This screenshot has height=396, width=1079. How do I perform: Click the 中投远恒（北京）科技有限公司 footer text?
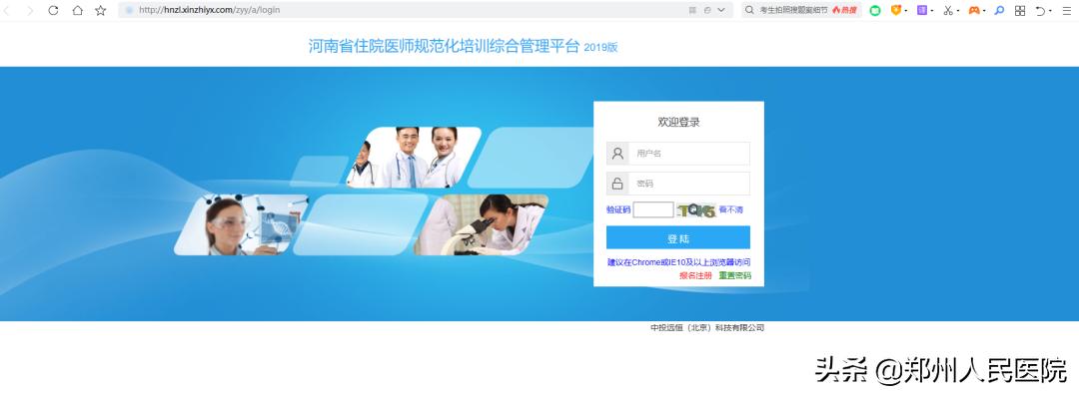pos(707,328)
